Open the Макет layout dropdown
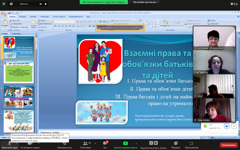 [42, 21]
